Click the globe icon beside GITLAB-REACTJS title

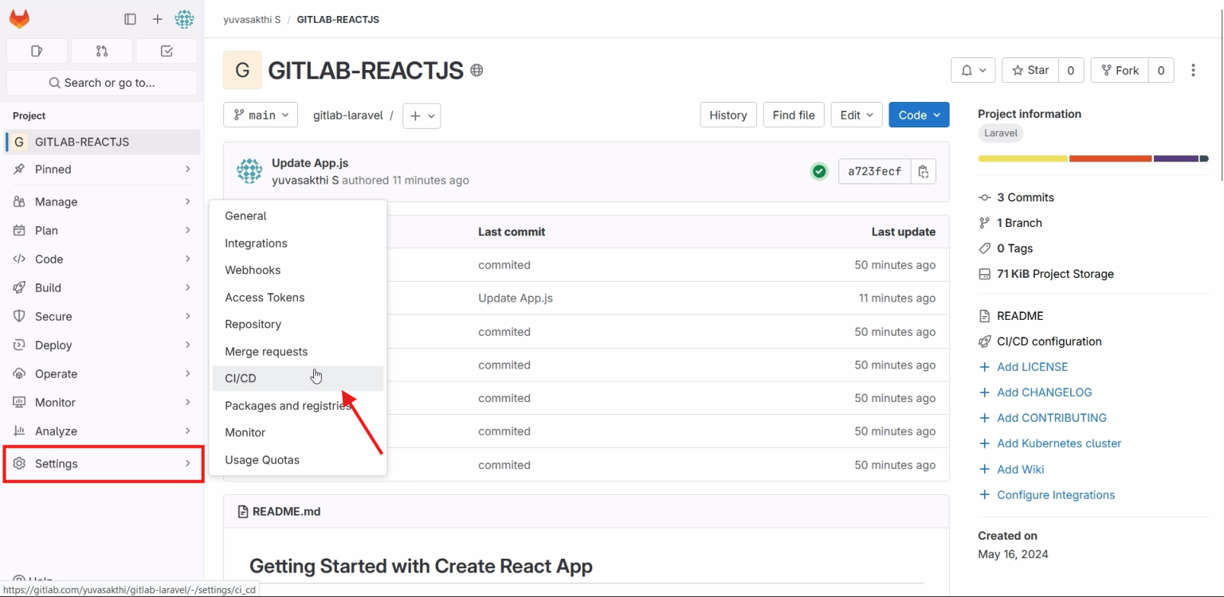[477, 70]
